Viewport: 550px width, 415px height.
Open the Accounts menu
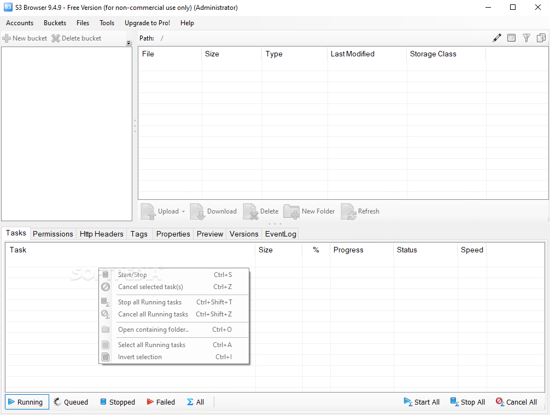20,23
